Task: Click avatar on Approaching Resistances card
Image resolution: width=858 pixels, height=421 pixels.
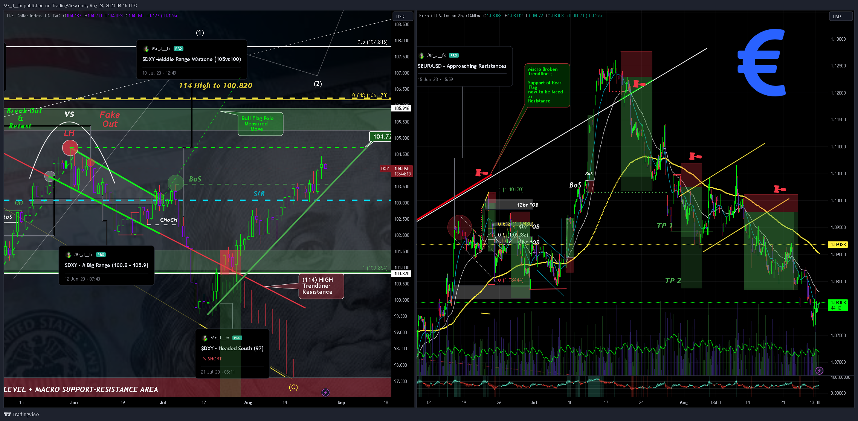Action: [x=421, y=55]
